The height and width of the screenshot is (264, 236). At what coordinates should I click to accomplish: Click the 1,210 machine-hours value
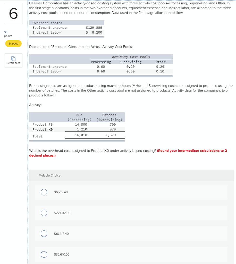pos(82,129)
